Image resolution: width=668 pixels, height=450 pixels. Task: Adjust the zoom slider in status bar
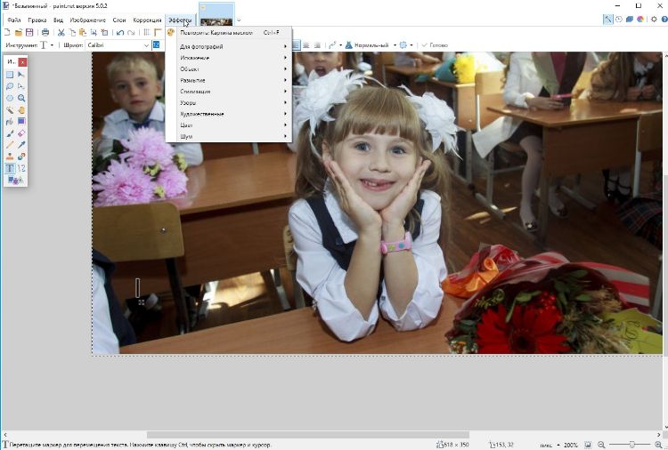(x=631, y=445)
